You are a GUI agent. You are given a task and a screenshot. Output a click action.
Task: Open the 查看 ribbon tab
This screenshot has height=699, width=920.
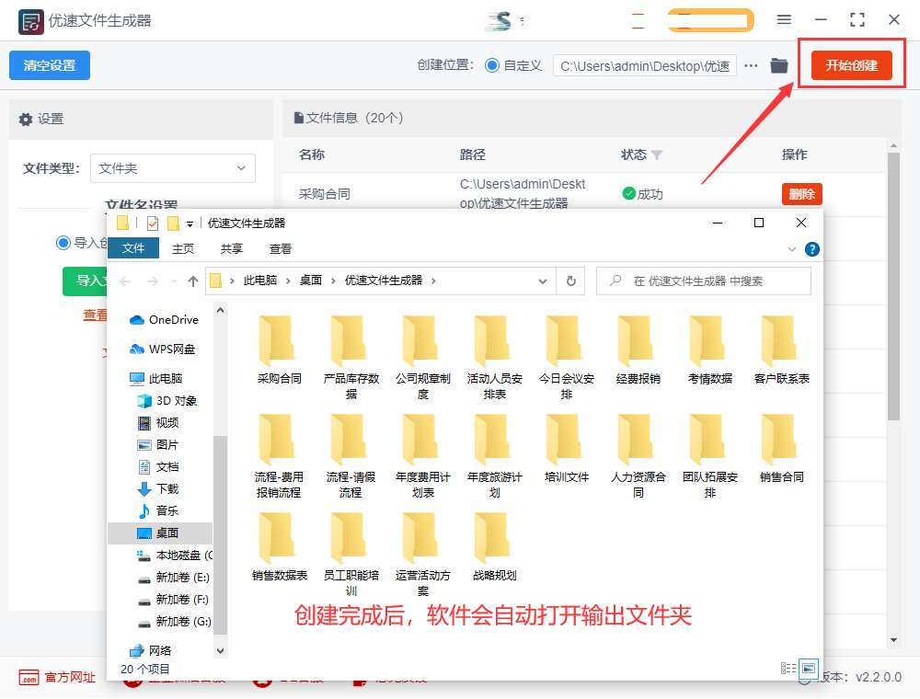coord(281,249)
